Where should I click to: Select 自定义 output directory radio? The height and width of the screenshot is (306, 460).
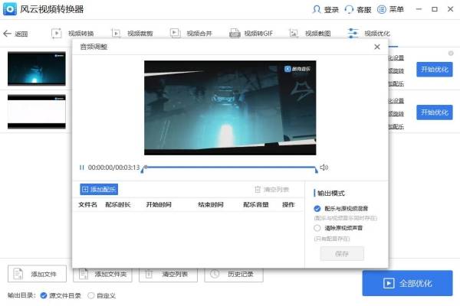[x=91, y=296]
